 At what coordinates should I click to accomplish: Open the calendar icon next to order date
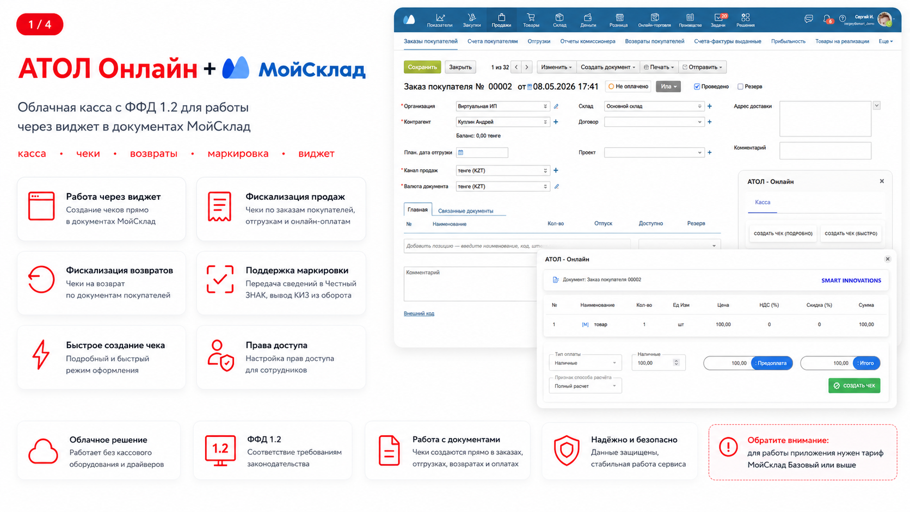click(530, 87)
